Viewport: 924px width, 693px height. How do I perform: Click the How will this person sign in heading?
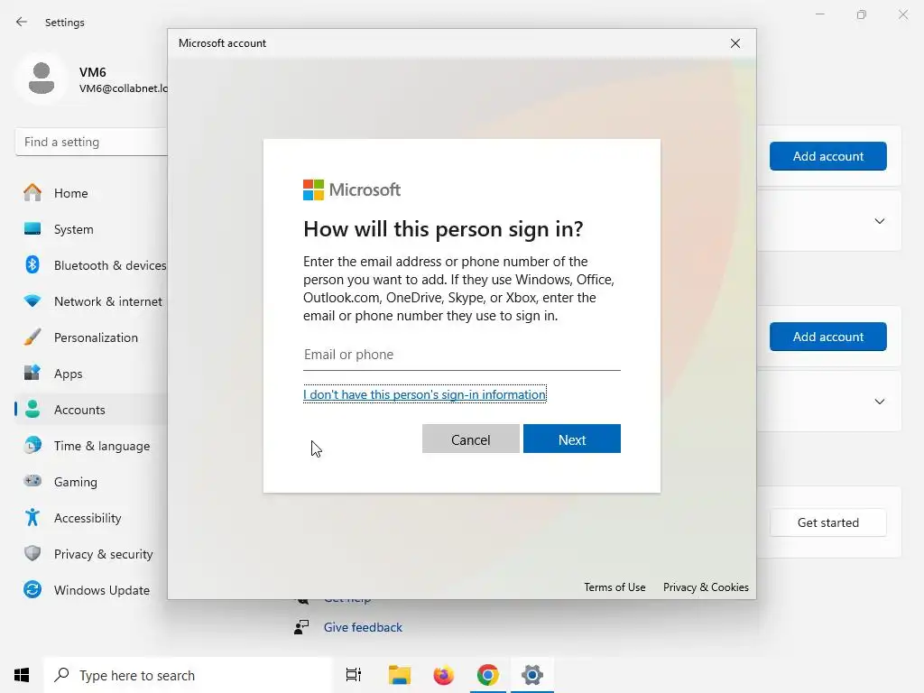(443, 228)
